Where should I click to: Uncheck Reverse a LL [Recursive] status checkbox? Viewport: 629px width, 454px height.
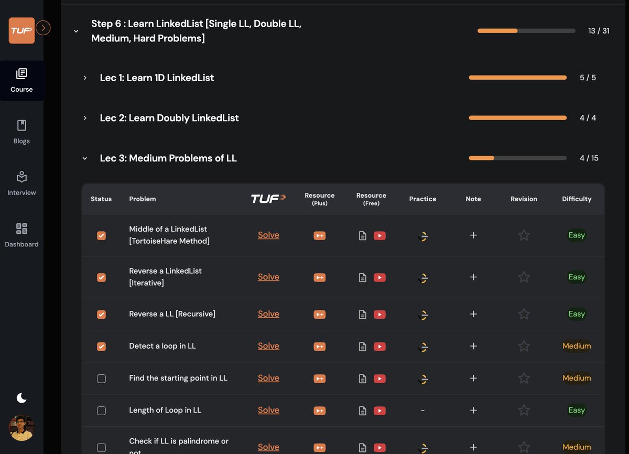click(x=101, y=315)
